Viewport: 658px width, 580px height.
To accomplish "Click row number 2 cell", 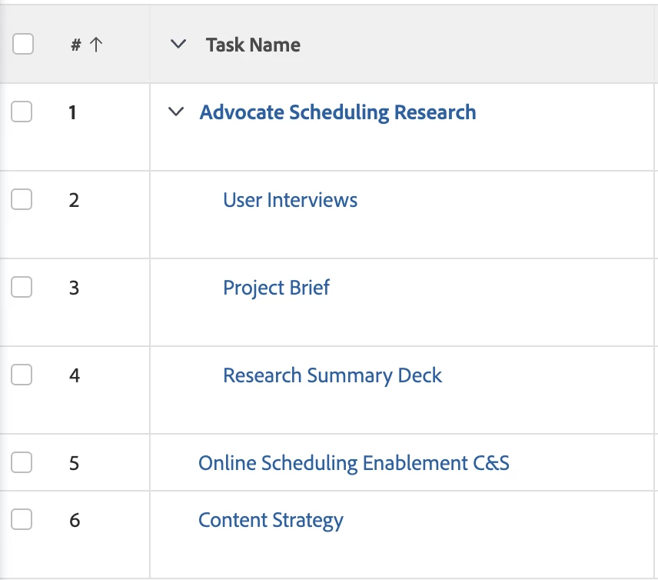I will [x=74, y=200].
